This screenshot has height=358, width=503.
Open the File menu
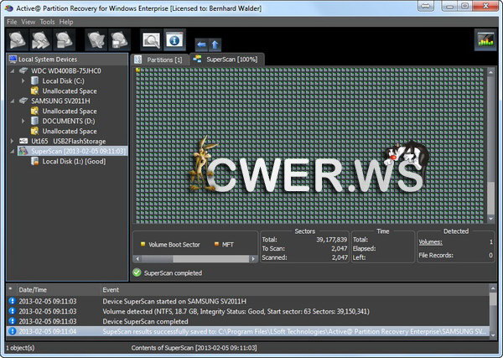click(12, 21)
